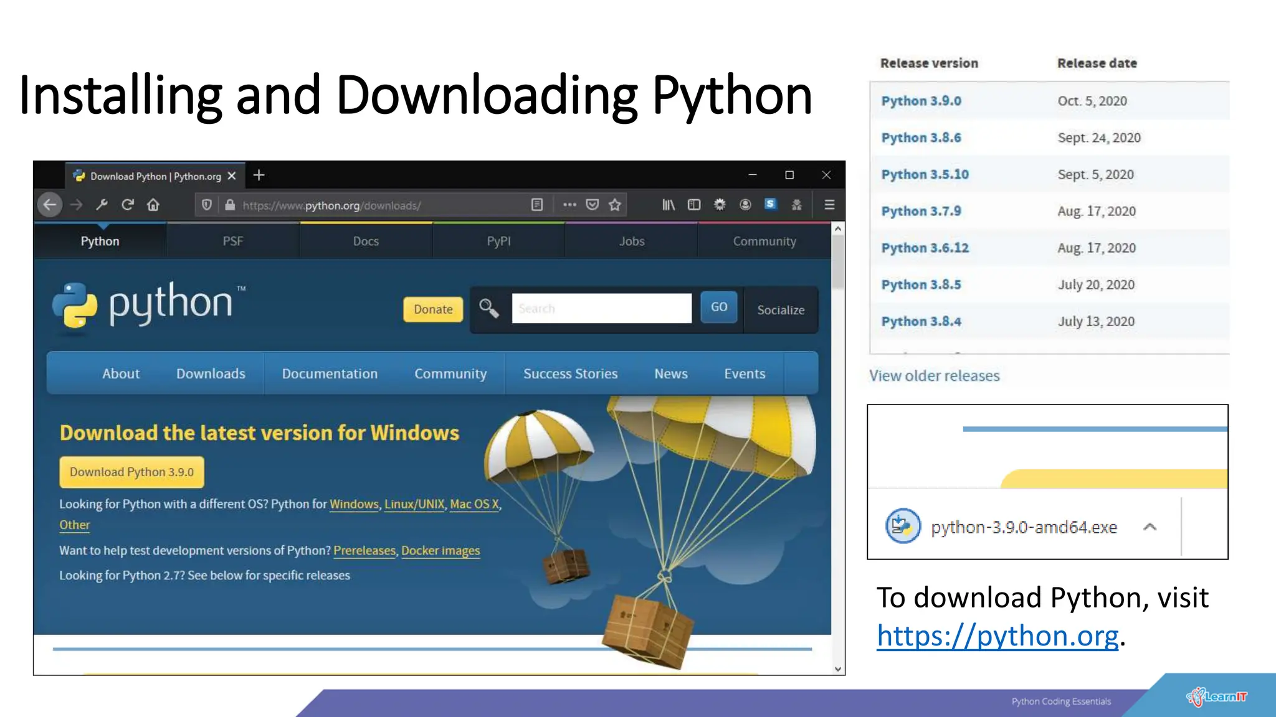Image resolution: width=1276 pixels, height=717 pixels.
Task: Open the Firefox account avatar icon
Action: coord(745,205)
